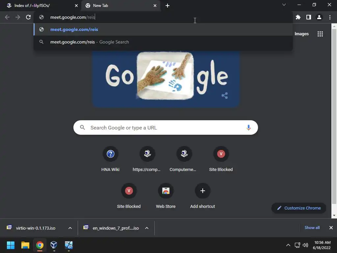The width and height of the screenshot is (337, 253).
Task: Expand en_windows_7_prof....iso download options
Action: [147, 228]
